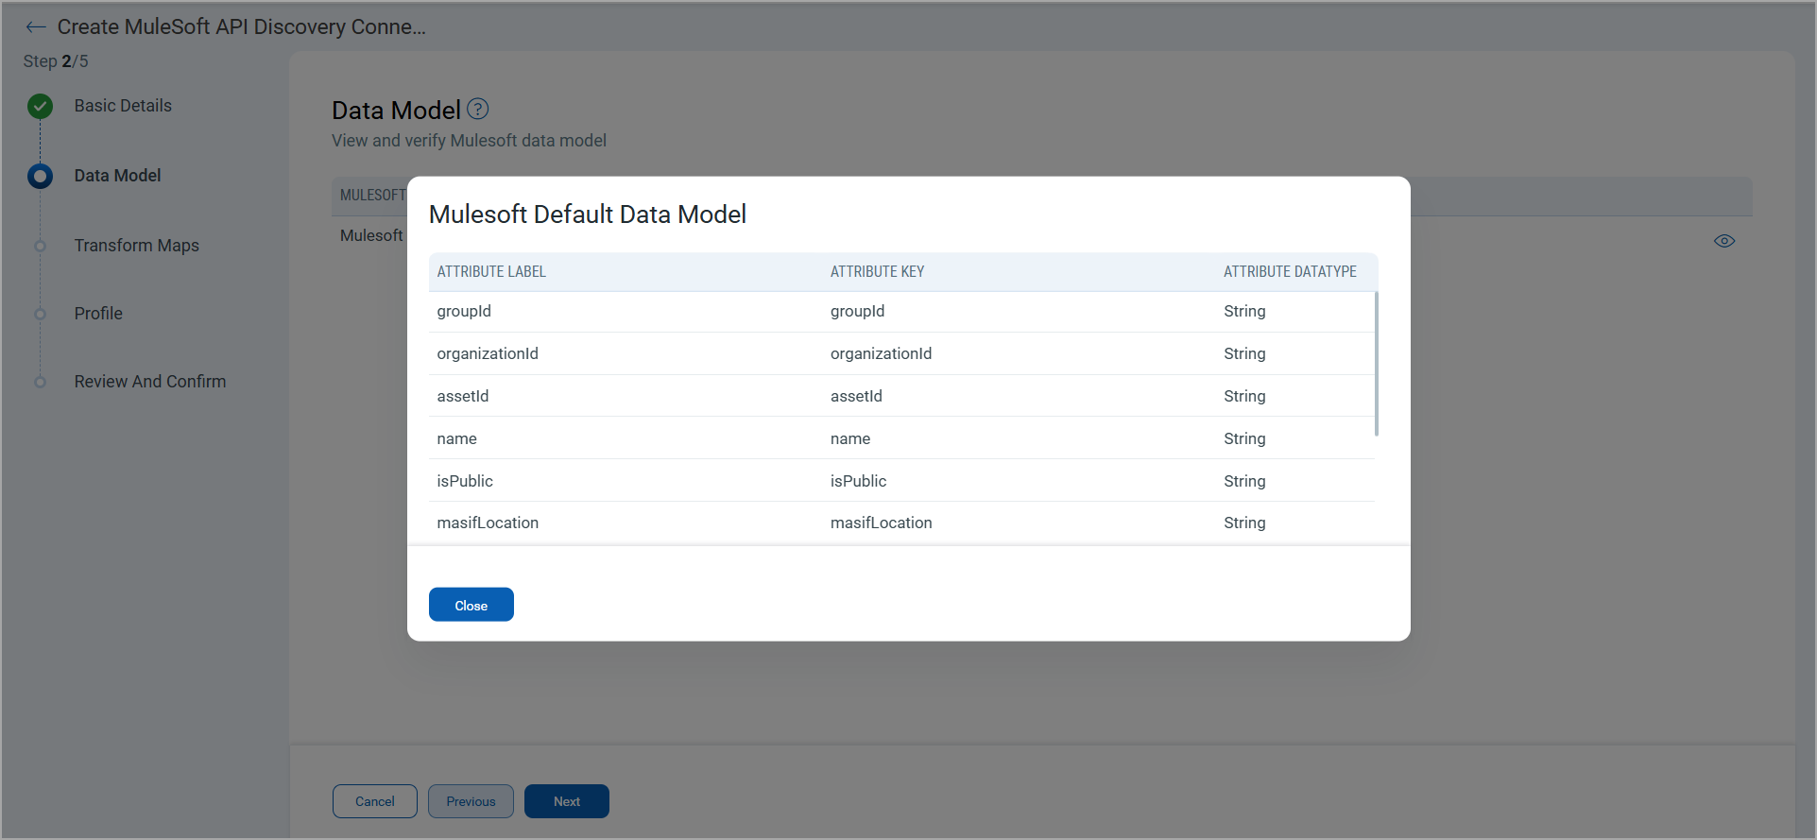Close the Mulesoft Default Data Model dialog
Screen dimensions: 1817x840
(471, 605)
